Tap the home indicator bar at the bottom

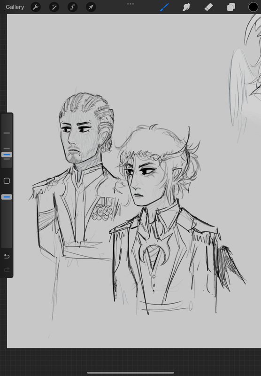(x=130, y=373)
